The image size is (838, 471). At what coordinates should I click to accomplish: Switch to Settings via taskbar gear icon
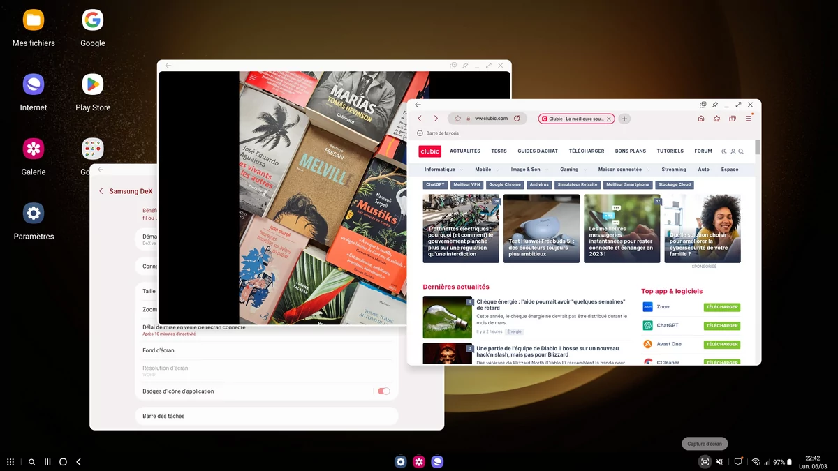point(400,461)
